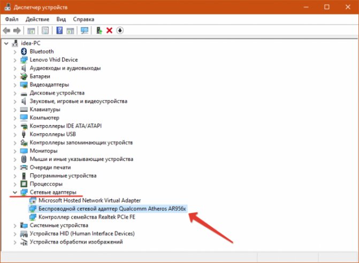359x263 pixels.
Task: Open the Действие menu
Action: click(37, 19)
